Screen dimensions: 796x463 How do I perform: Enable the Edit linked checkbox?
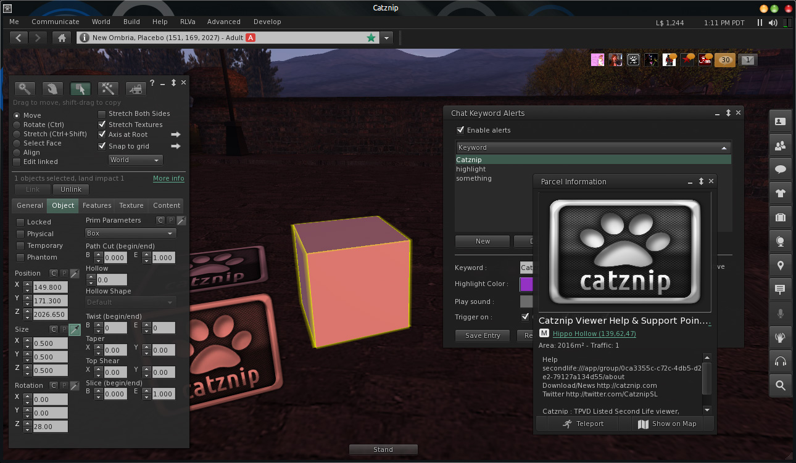click(x=17, y=162)
